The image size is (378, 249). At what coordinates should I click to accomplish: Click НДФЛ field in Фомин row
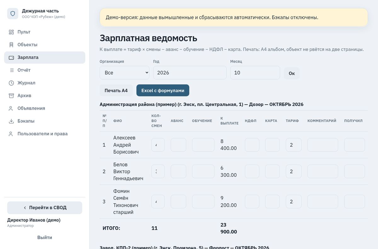[x=252, y=202]
